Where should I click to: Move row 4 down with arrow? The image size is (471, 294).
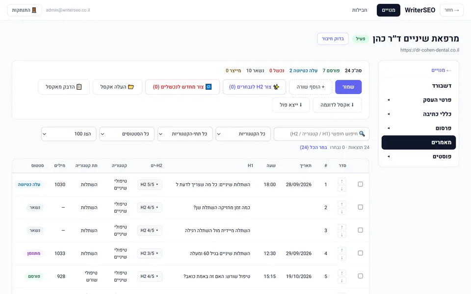tap(342, 258)
